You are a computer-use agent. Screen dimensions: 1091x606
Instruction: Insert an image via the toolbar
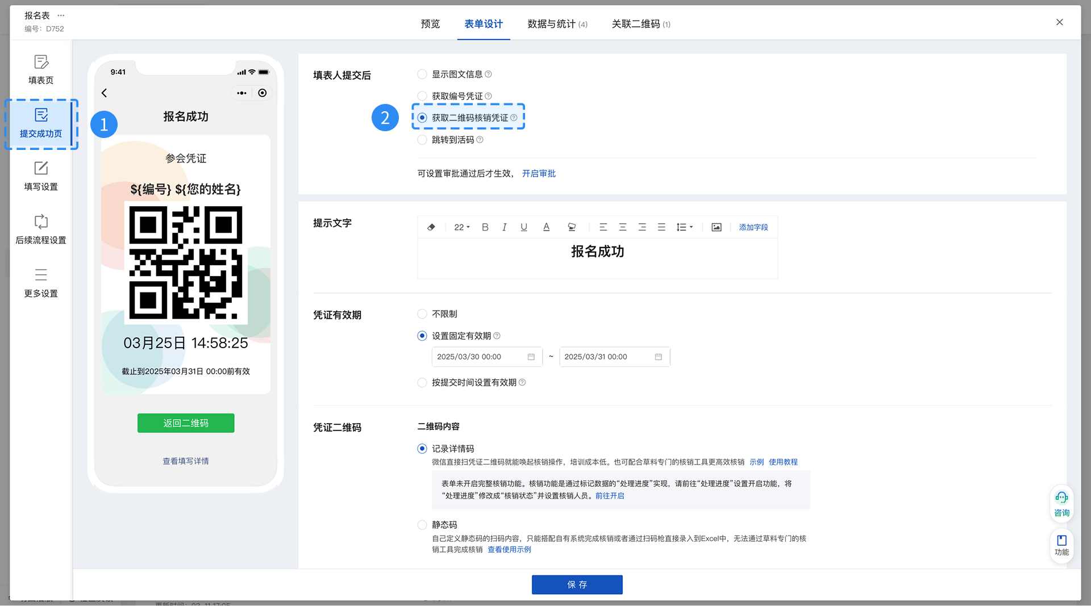pyautogui.click(x=716, y=227)
